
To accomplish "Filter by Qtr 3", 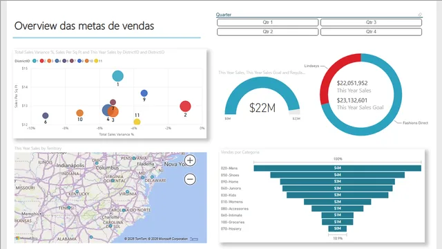I will (x=371, y=22).
